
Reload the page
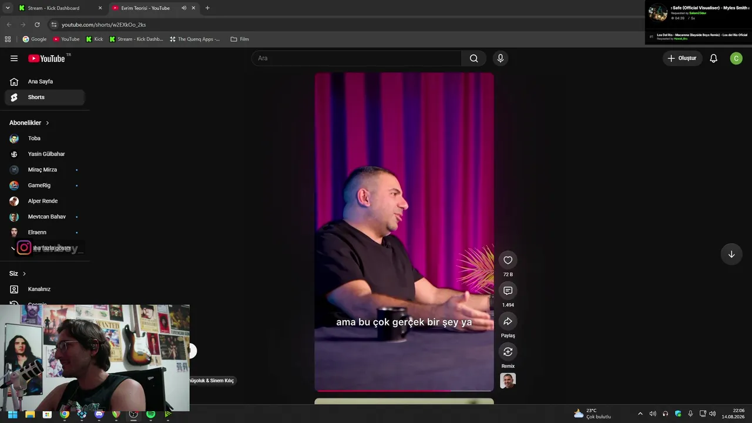tap(37, 25)
